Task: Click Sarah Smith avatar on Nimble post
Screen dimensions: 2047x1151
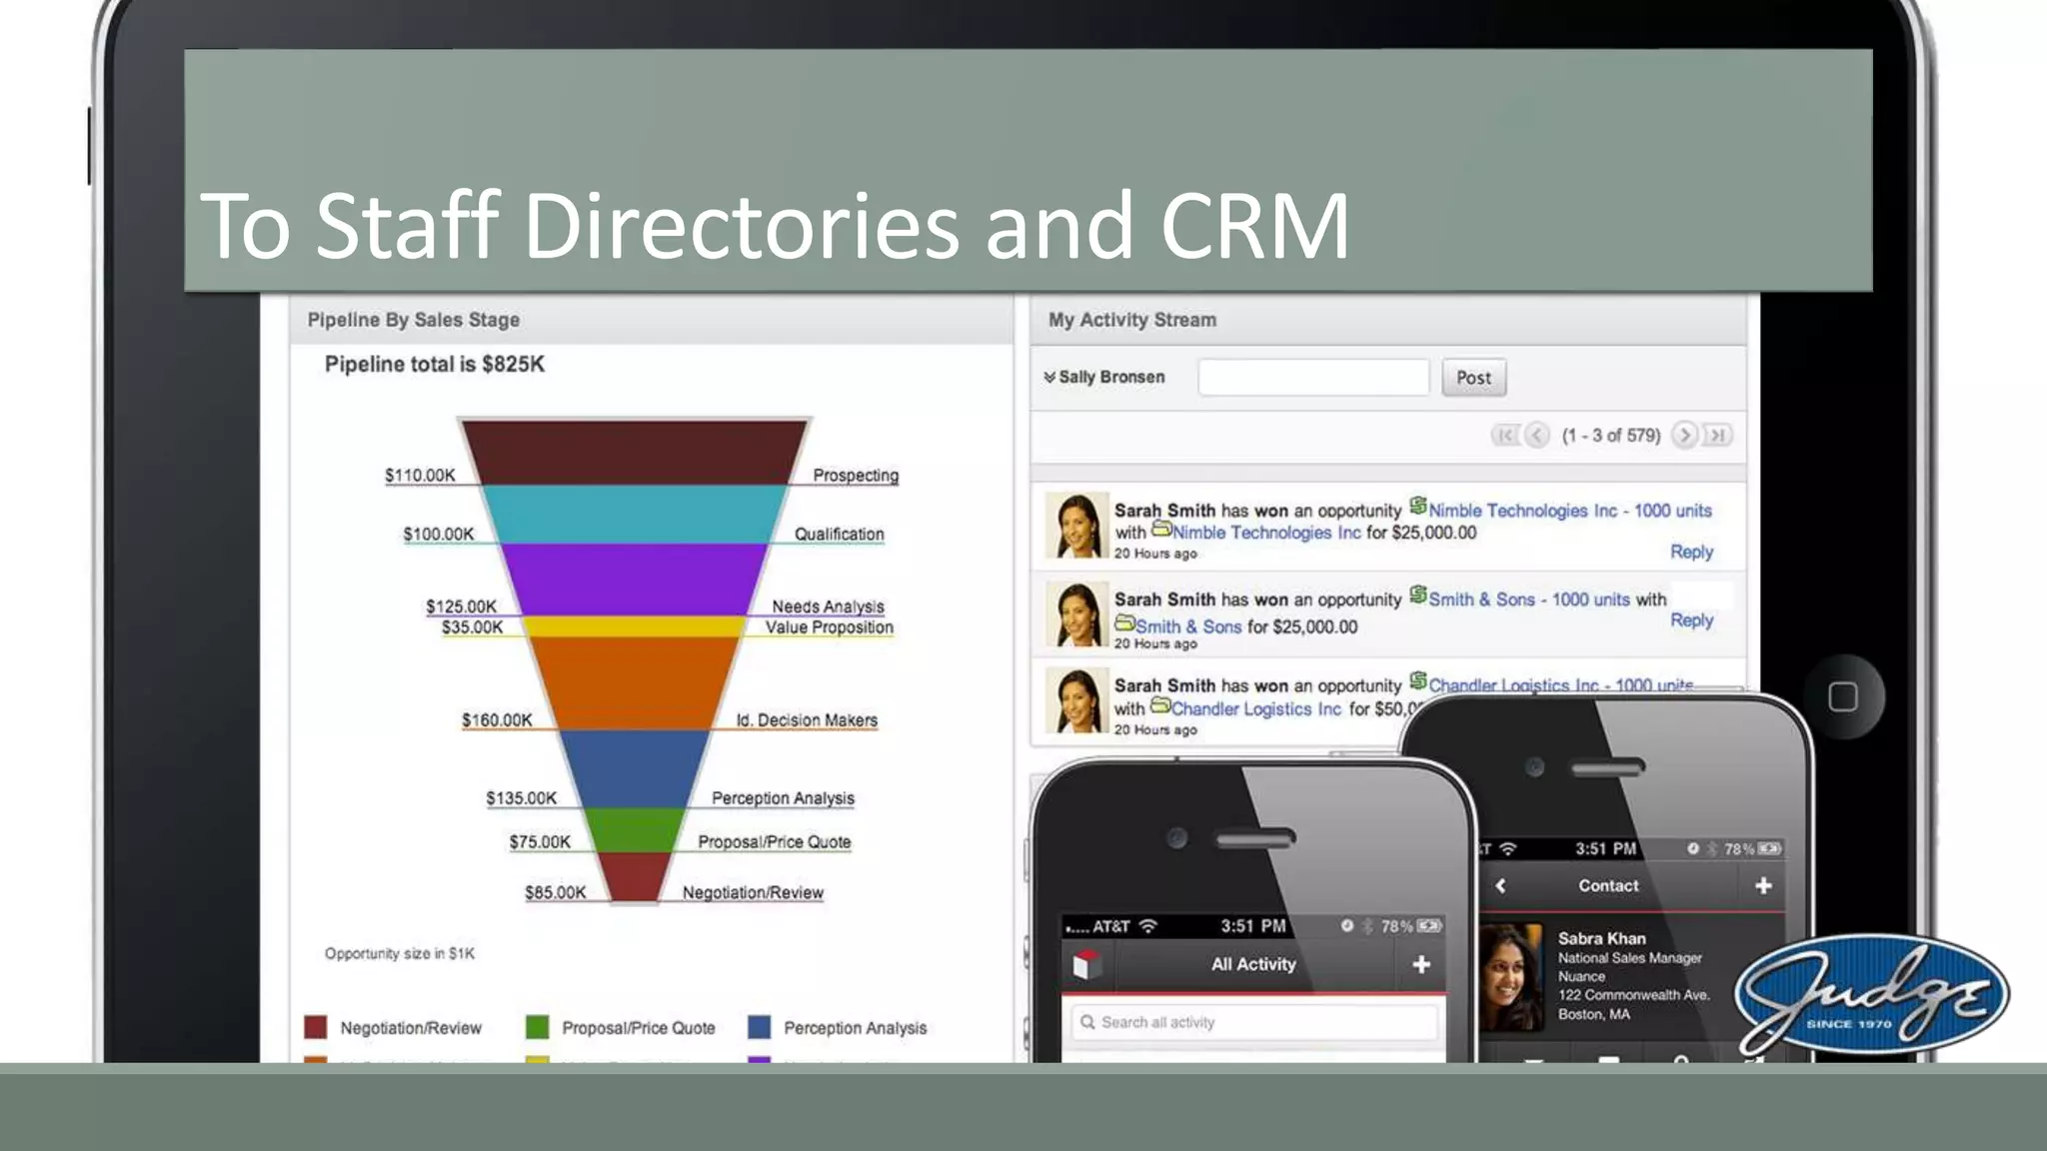Action: coord(1077,525)
